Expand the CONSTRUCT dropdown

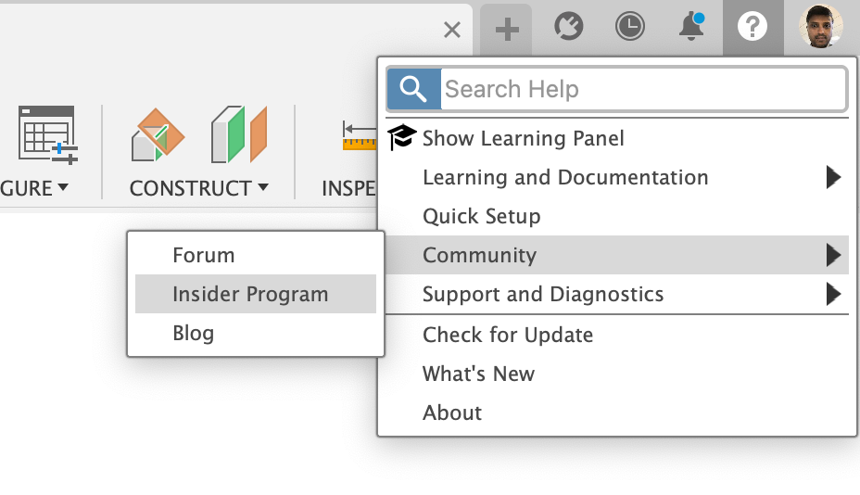point(199,188)
